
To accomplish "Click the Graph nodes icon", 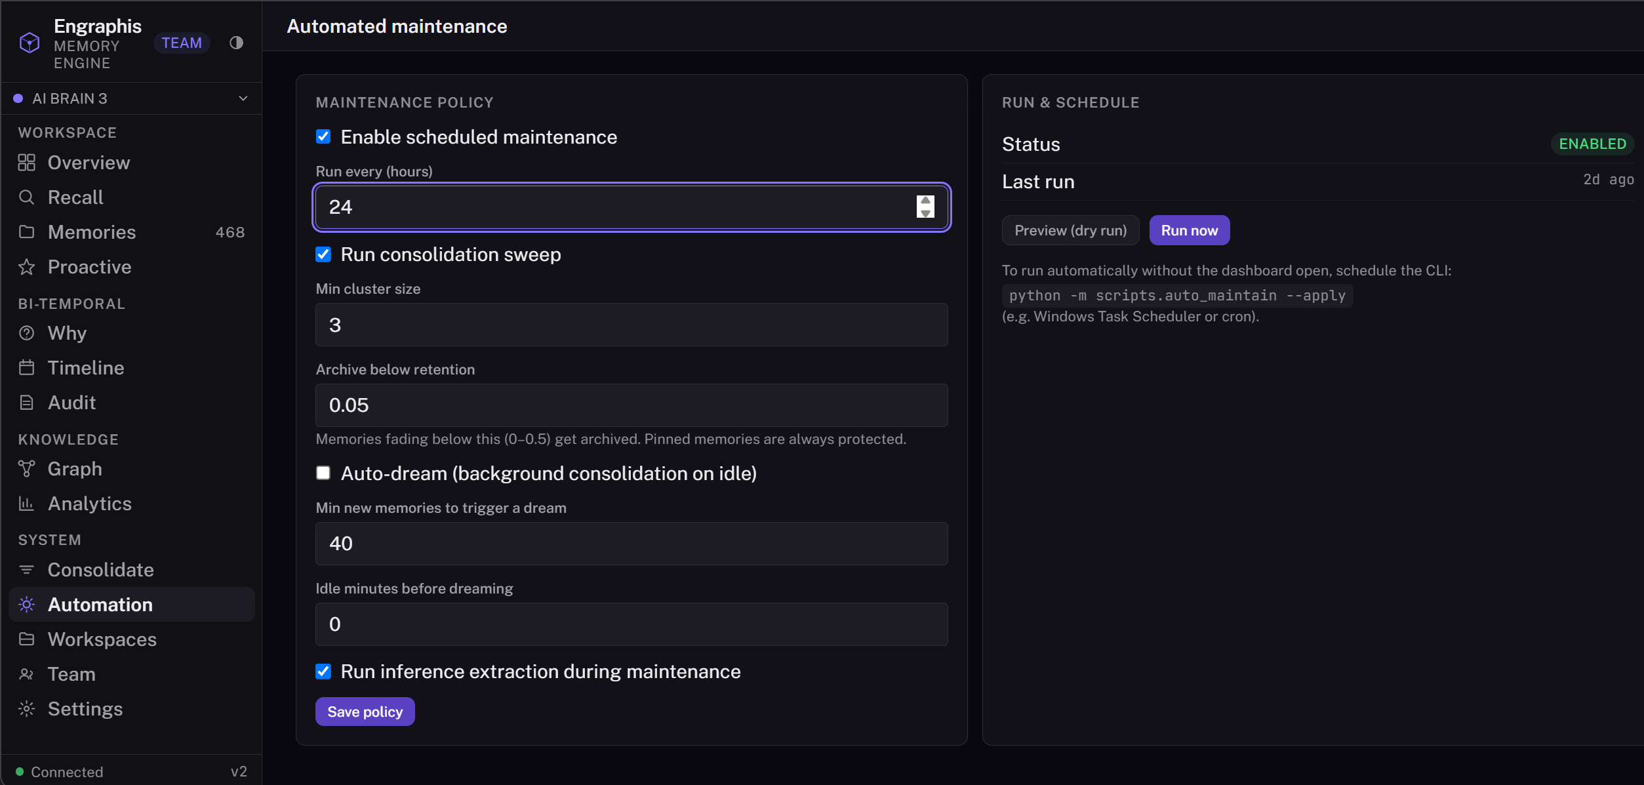I will point(26,469).
